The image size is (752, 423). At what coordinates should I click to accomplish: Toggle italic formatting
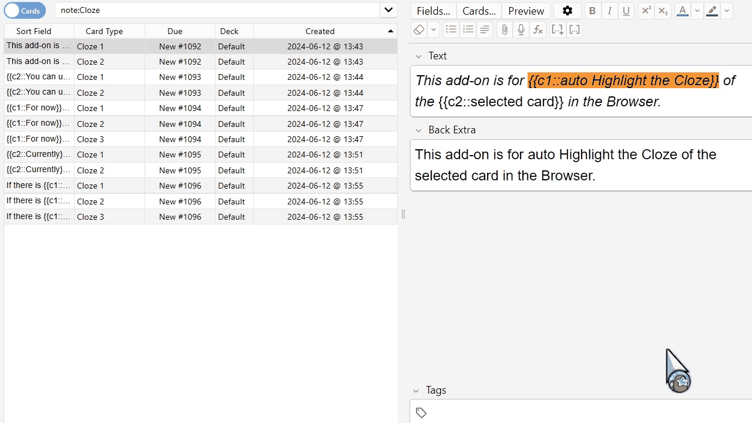pos(609,11)
